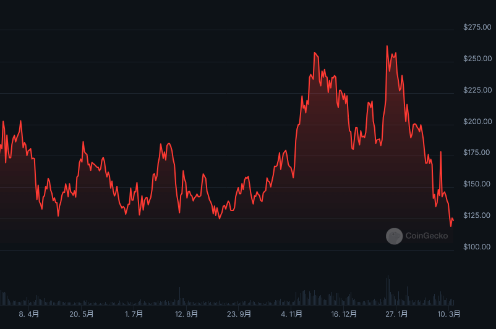
Task: Select the $125.00 price axis label
Action: coord(477,215)
